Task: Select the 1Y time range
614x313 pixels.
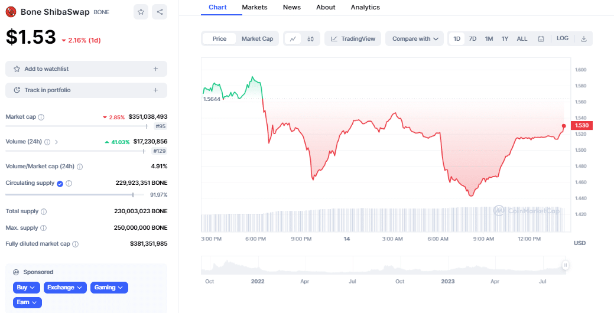Action: pos(505,39)
